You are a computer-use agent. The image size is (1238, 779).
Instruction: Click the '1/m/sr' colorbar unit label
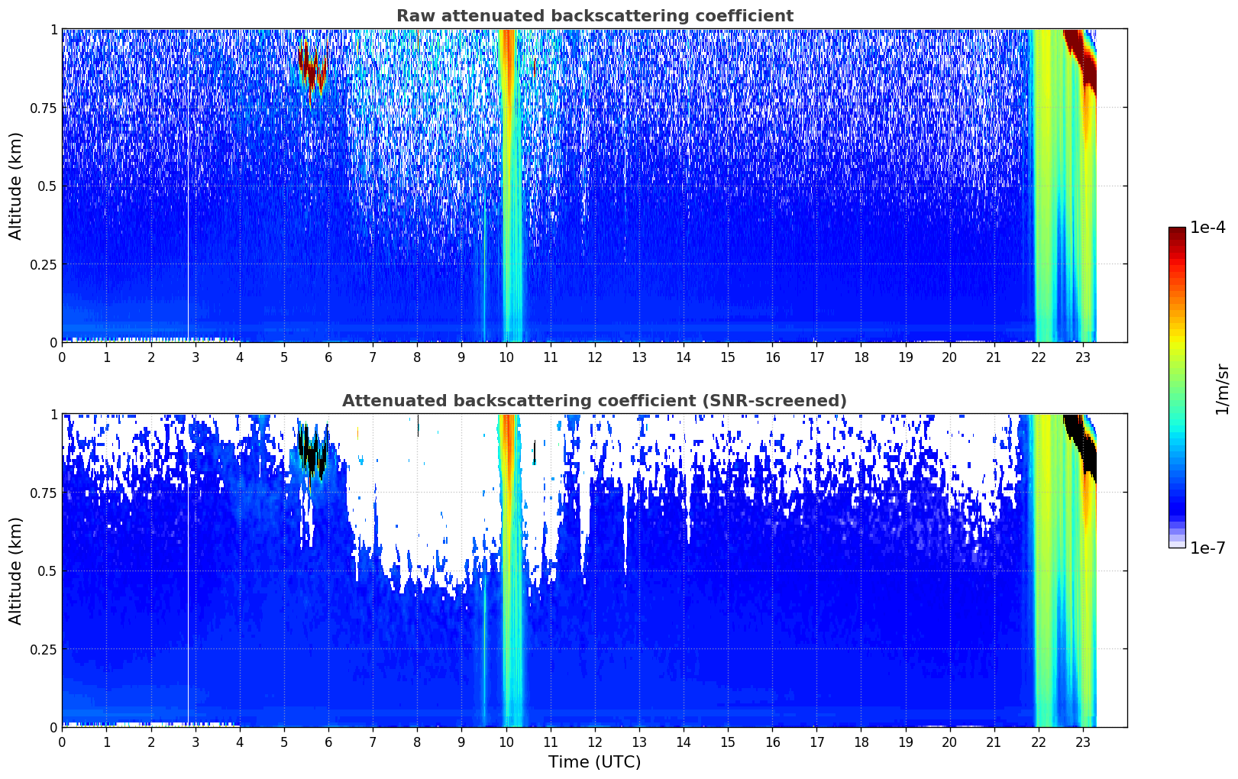pyautogui.click(x=1222, y=388)
